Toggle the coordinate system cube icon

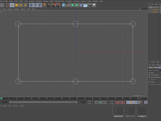click(x=44, y=5)
